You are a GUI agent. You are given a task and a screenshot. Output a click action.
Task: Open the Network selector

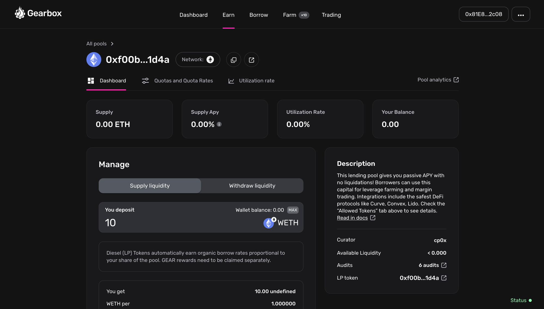tap(198, 60)
